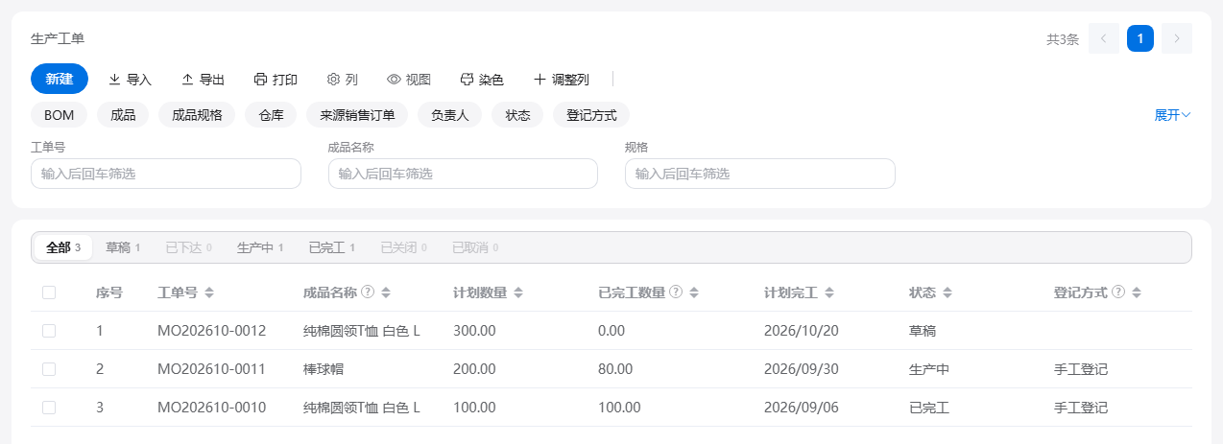
Task: Open the BOM filter chip
Action: click(x=60, y=115)
